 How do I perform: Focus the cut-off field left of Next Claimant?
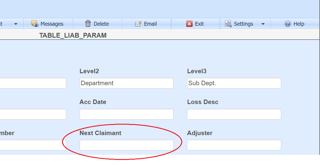(33, 145)
